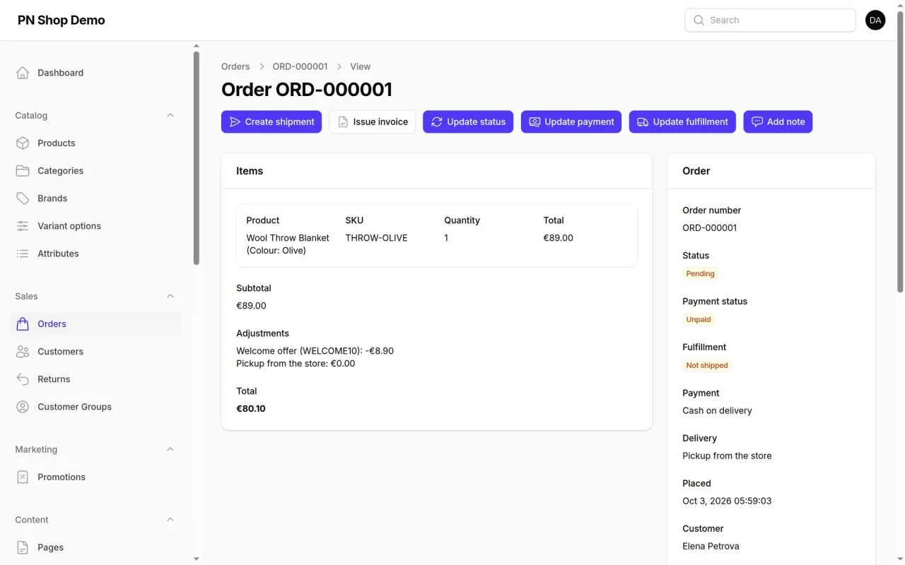This screenshot has width=905, height=565.
Task: Open the Returns sidebar item
Action: [95, 379]
